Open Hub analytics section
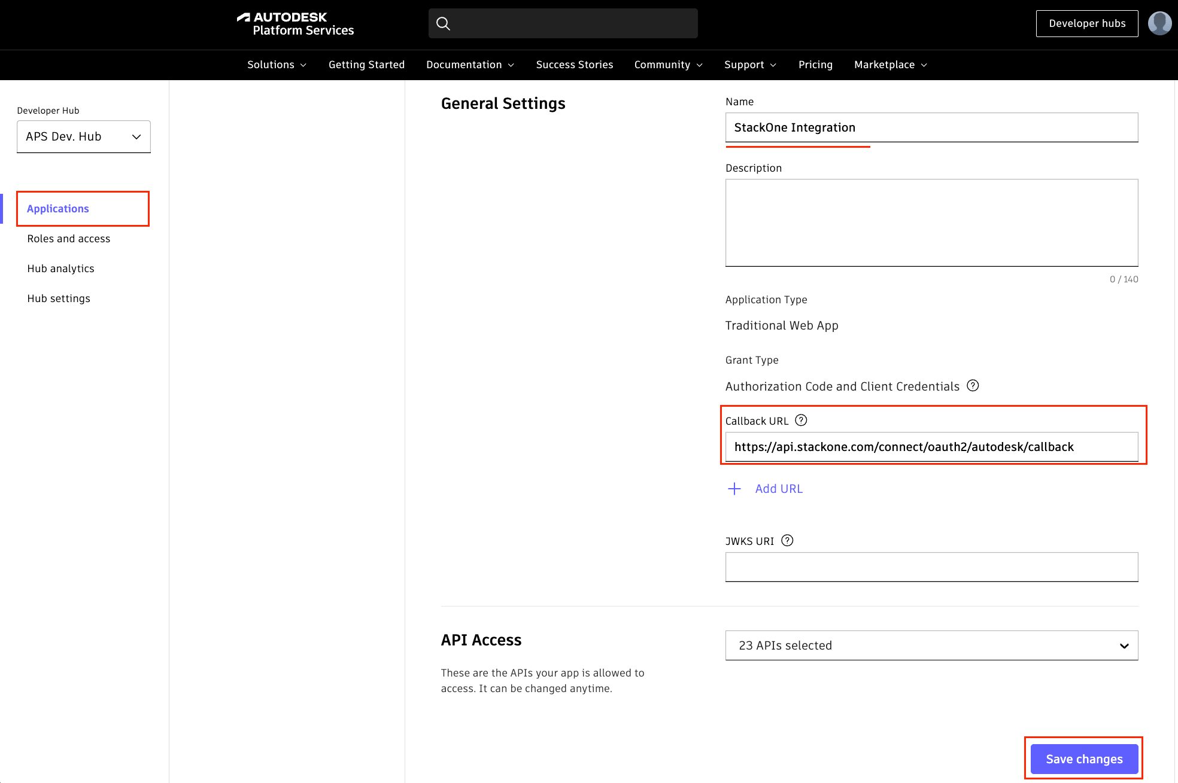The height and width of the screenshot is (783, 1178). click(61, 269)
